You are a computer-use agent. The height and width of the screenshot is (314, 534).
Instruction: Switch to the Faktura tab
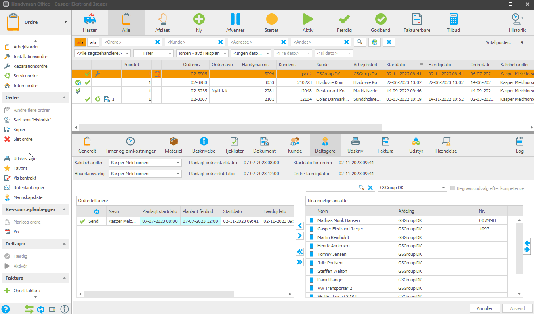tap(385, 145)
